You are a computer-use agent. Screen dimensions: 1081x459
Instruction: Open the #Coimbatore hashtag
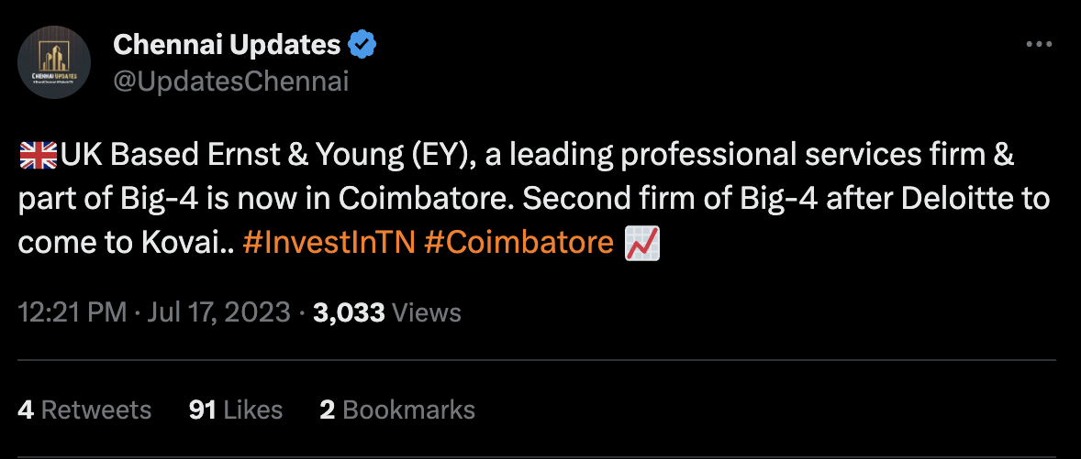click(x=518, y=243)
